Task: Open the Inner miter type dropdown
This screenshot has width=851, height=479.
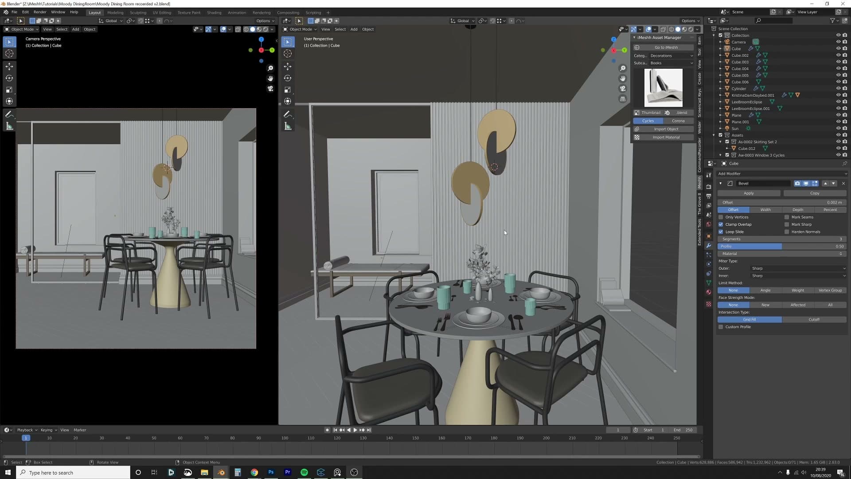Action: 798,276
